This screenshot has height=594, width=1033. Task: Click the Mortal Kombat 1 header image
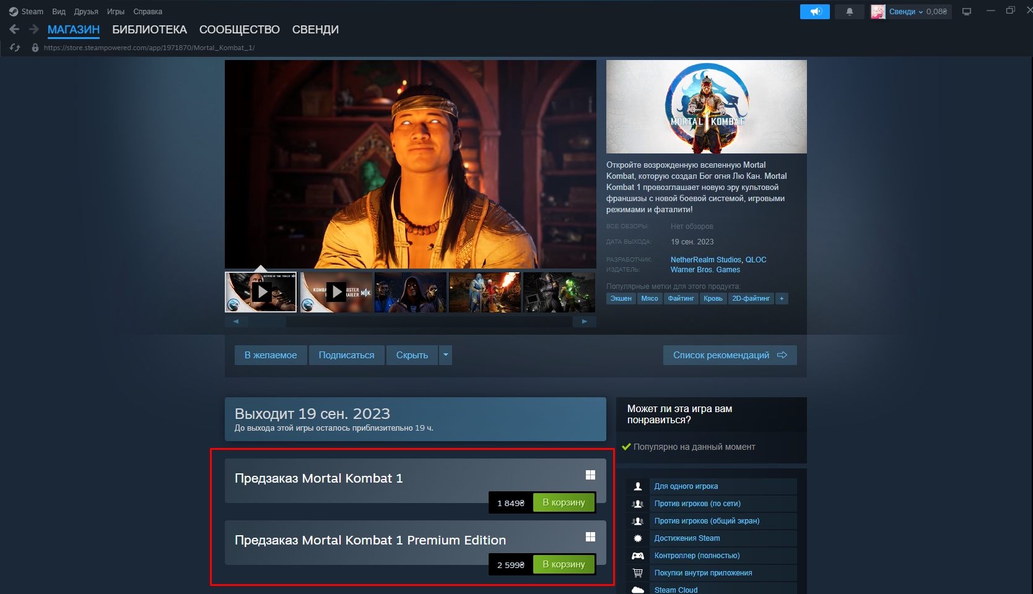point(707,106)
